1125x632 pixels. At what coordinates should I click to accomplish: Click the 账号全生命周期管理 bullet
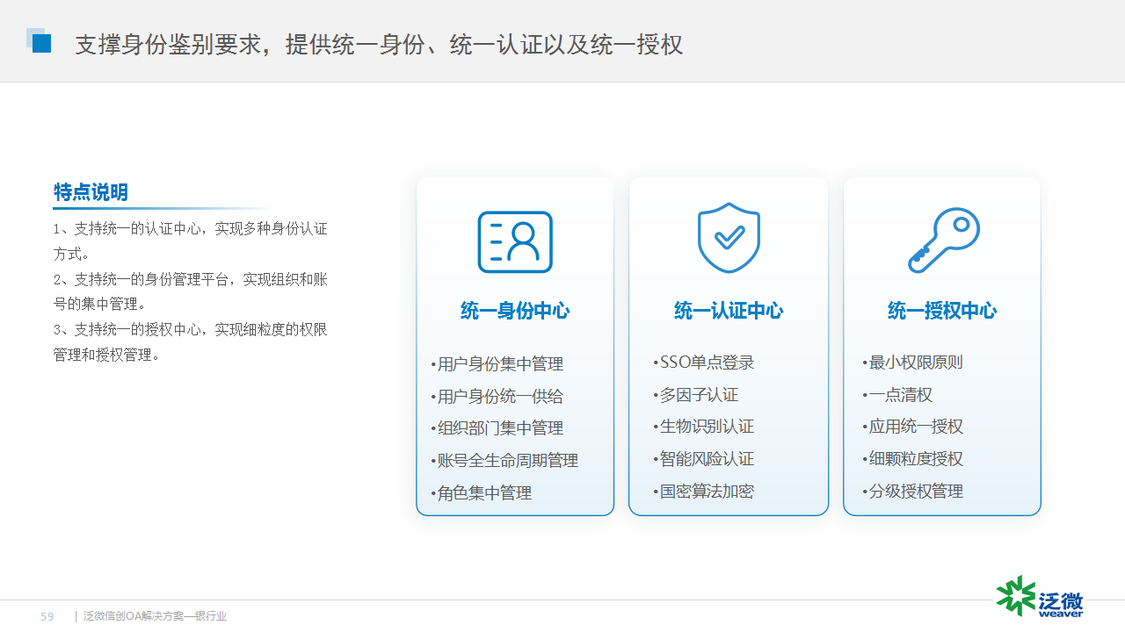[x=504, y=461]
